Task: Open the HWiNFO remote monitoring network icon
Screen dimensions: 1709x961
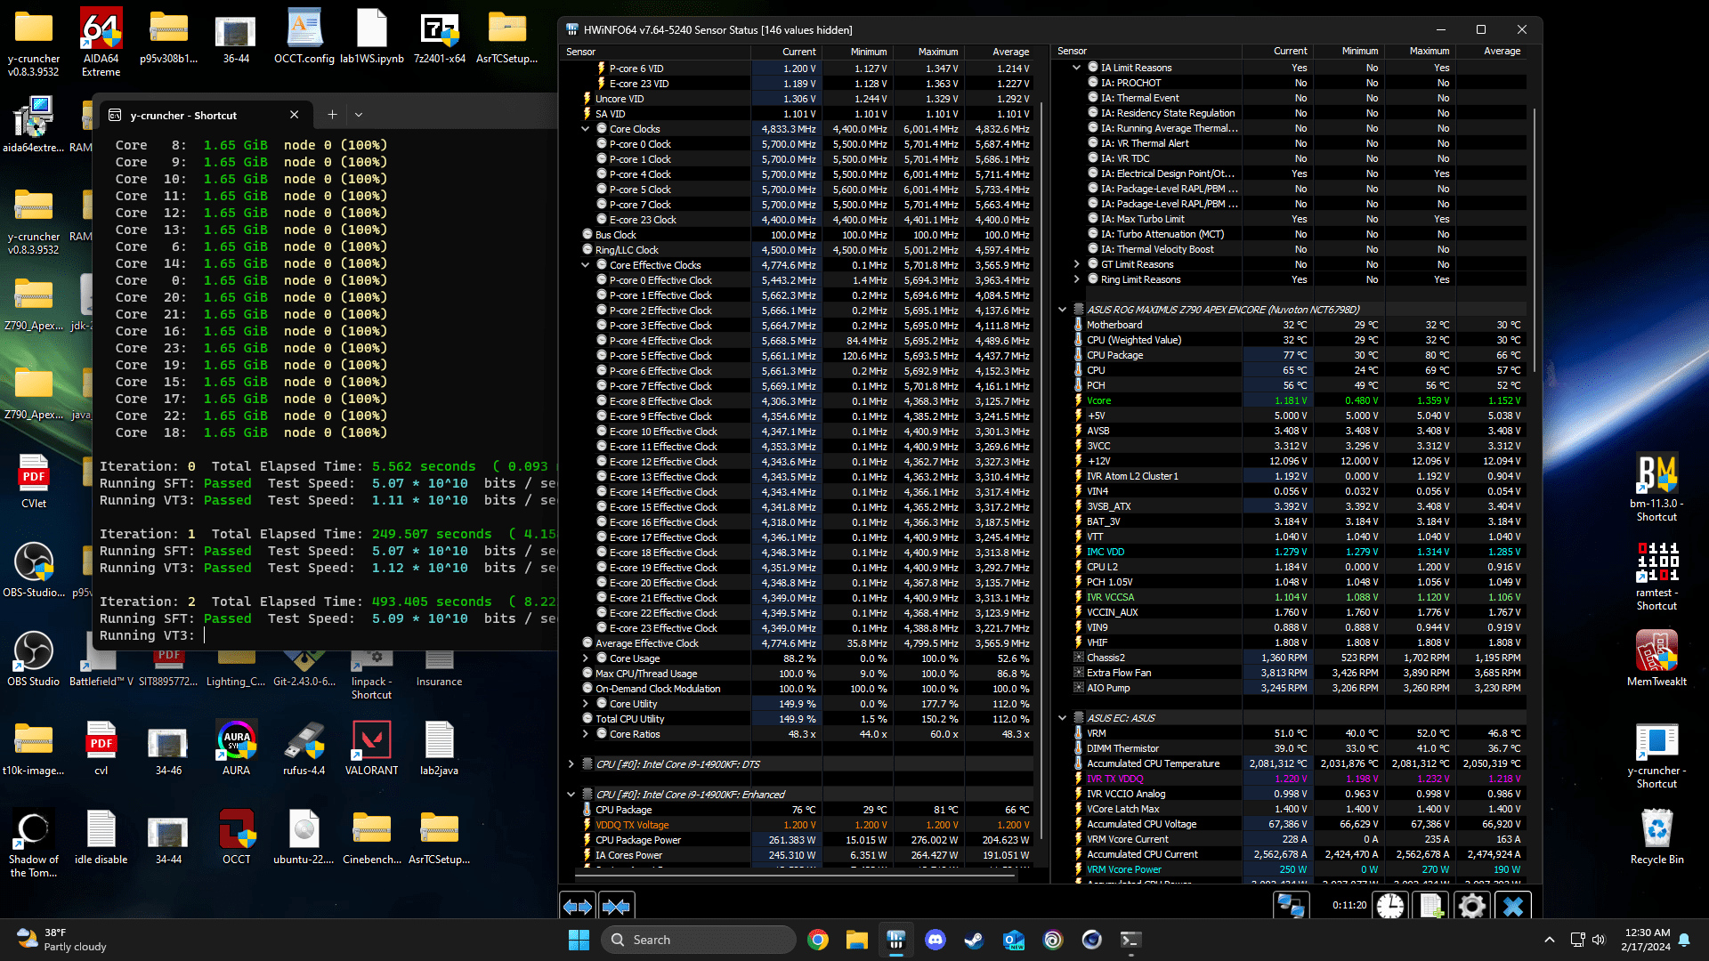Action: coord(1291,906)
